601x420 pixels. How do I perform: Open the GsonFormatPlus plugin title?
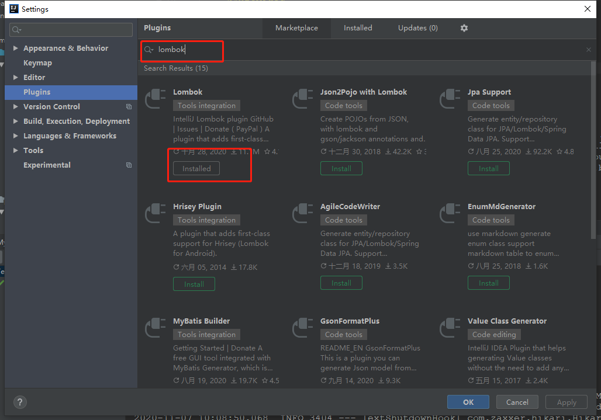(x=350, y=321)
